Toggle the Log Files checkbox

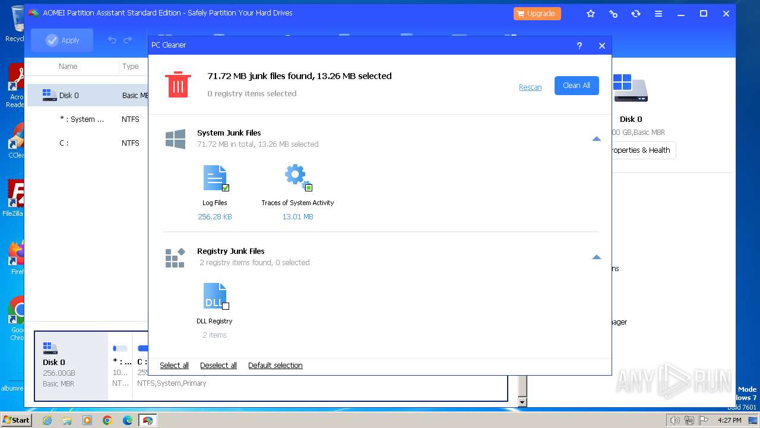pyautogui.click(x=226, y=188)
